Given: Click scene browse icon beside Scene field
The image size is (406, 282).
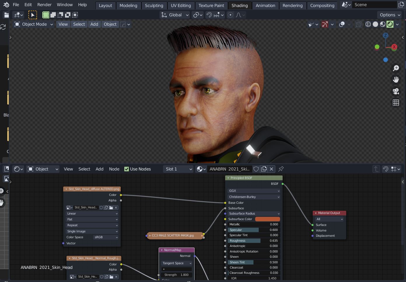Looking at the screenshot, I should 346,5.
